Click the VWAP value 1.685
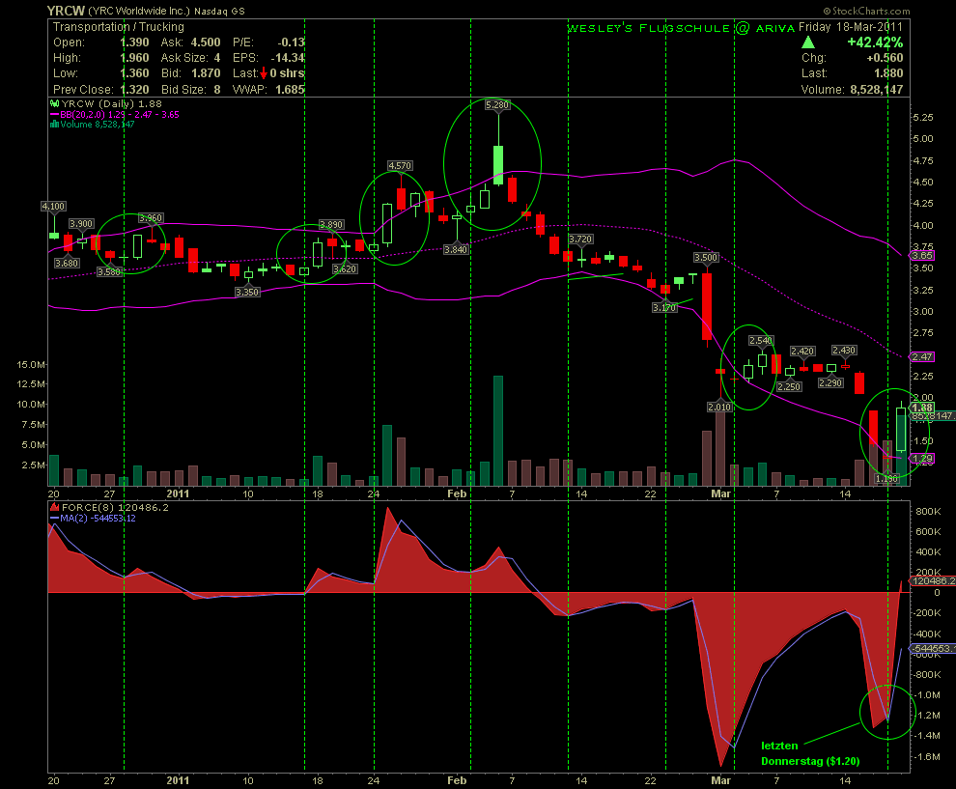Image resolution: width=956 pixels, height=789 pixels. [290, 89]
